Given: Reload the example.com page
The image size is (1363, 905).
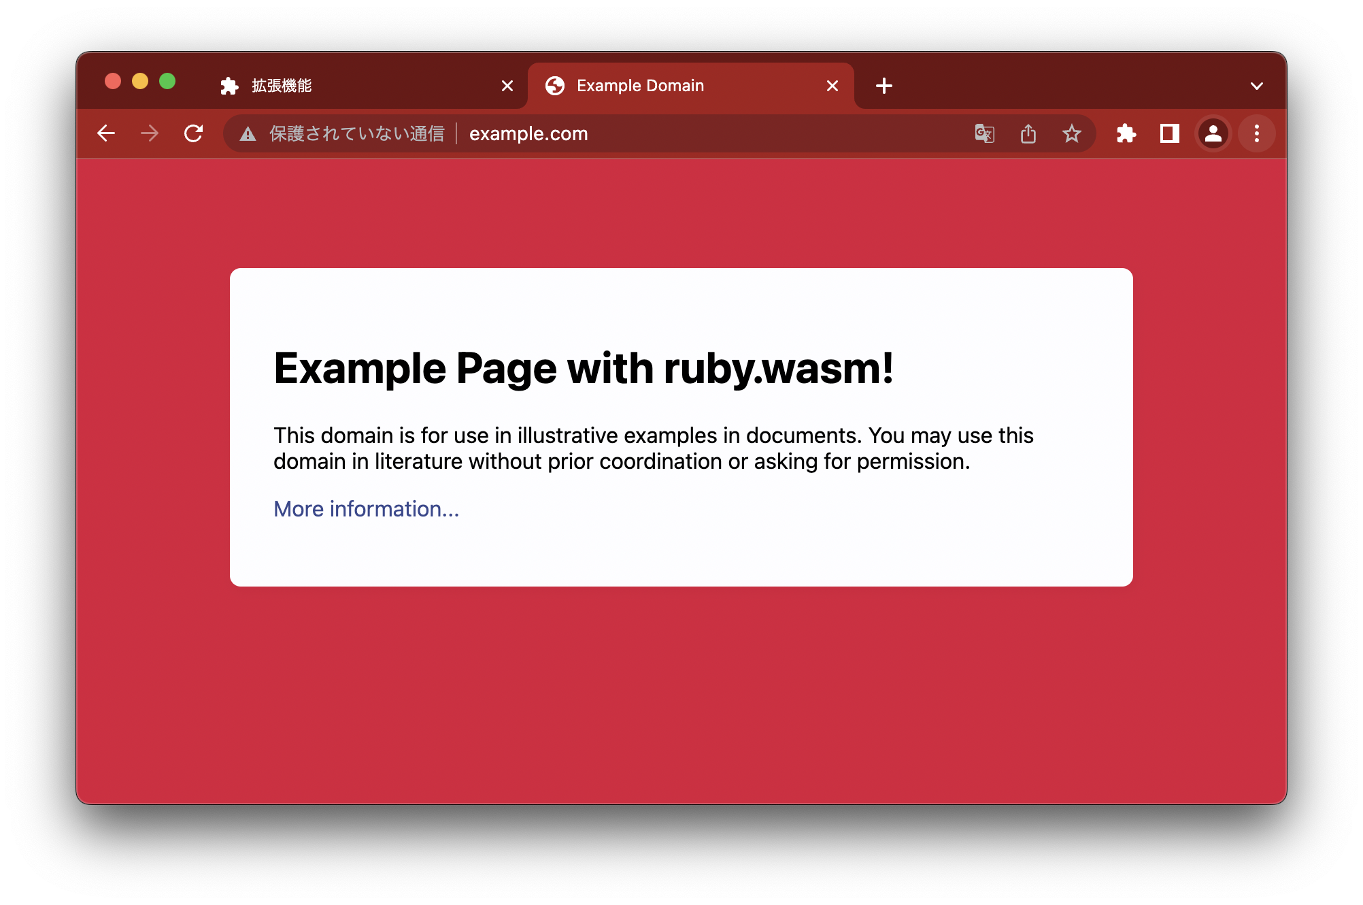Looking at the screenshot, I should [x=194, y=133].
